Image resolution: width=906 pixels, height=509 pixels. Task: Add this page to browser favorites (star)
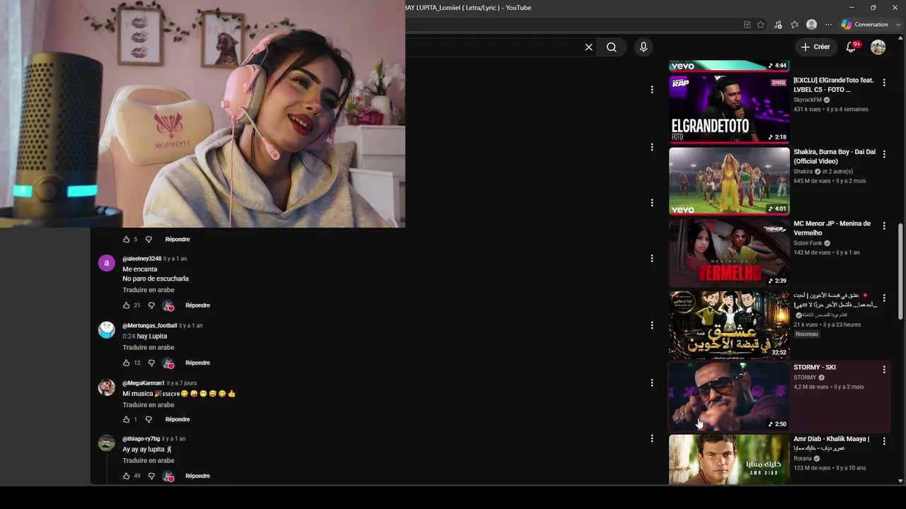coord(761,25)
